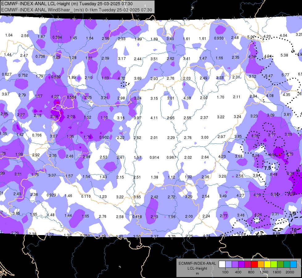
Task: Select the magenta legend swatch
Action: [x=248, y=264]
